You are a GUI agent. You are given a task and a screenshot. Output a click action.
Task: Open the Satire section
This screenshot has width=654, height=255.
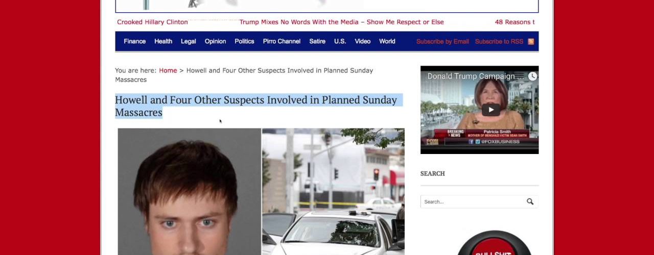point(317,41)
